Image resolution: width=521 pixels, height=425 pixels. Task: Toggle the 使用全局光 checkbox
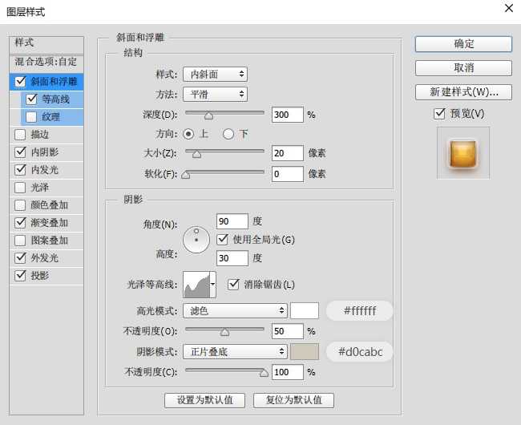224,239
